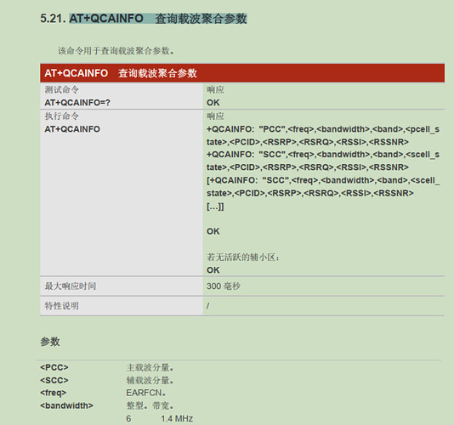Click the 最大响应时间 row label
This screenshot has width=454, height=425.
(70, 286)
